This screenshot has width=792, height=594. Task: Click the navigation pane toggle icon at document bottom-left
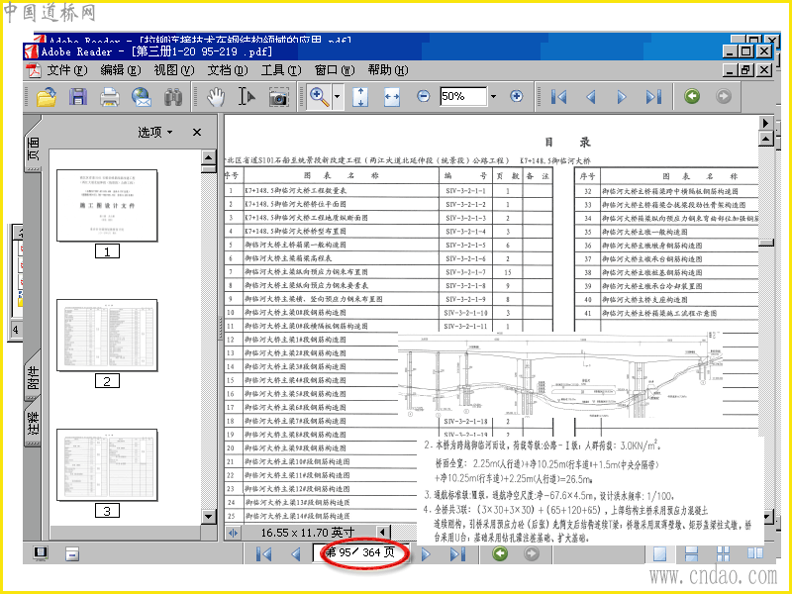click(233, 533)
